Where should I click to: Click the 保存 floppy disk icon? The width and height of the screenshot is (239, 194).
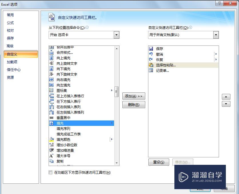pyautogui.click(x=151, y=49)
